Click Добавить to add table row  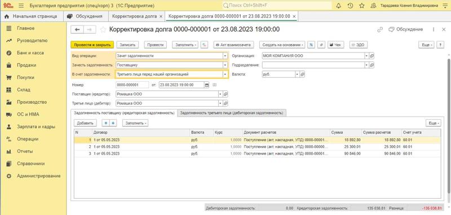click(x=86, y=123)
